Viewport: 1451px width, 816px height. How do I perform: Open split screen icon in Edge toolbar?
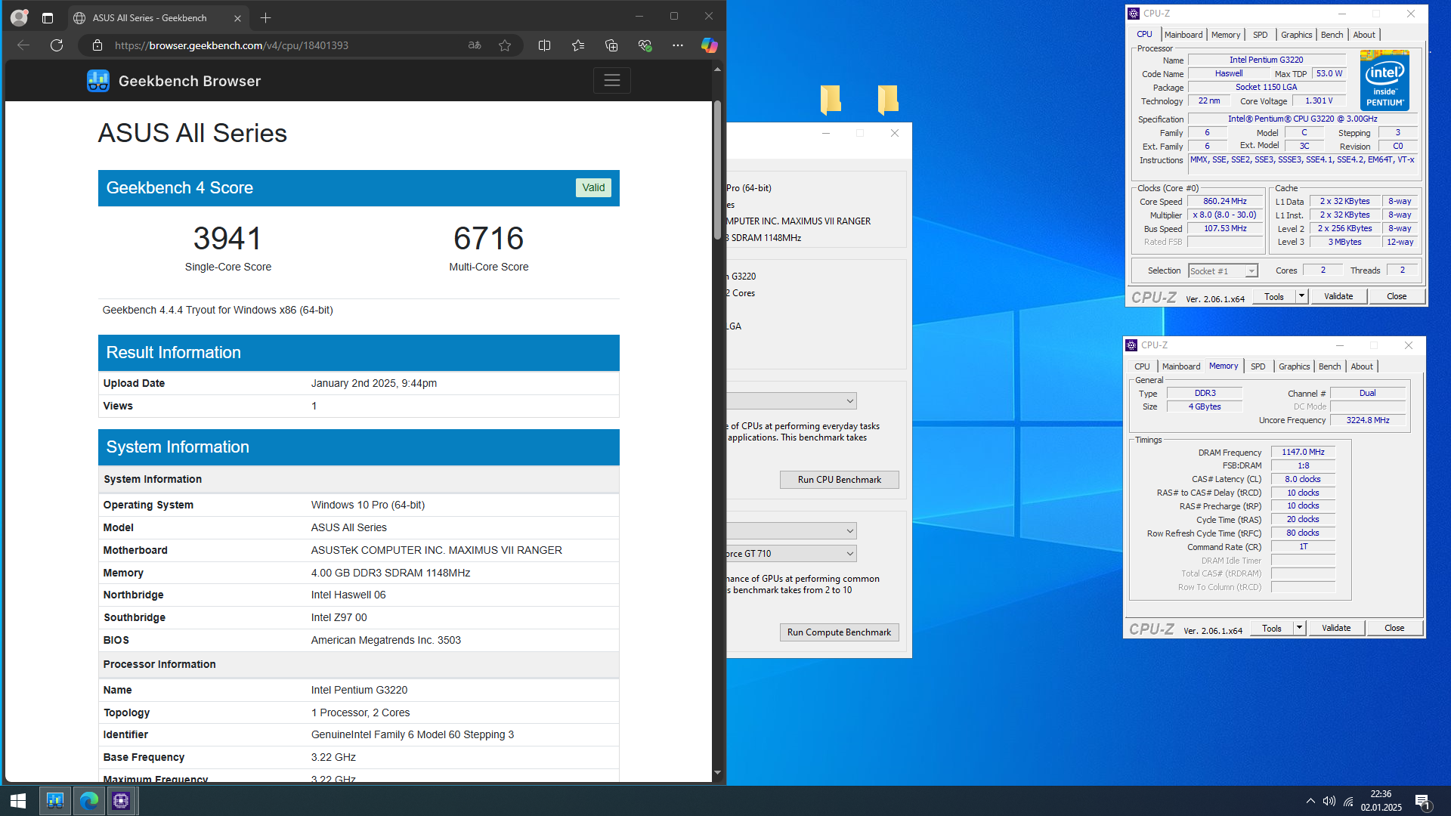click(544, 45)
